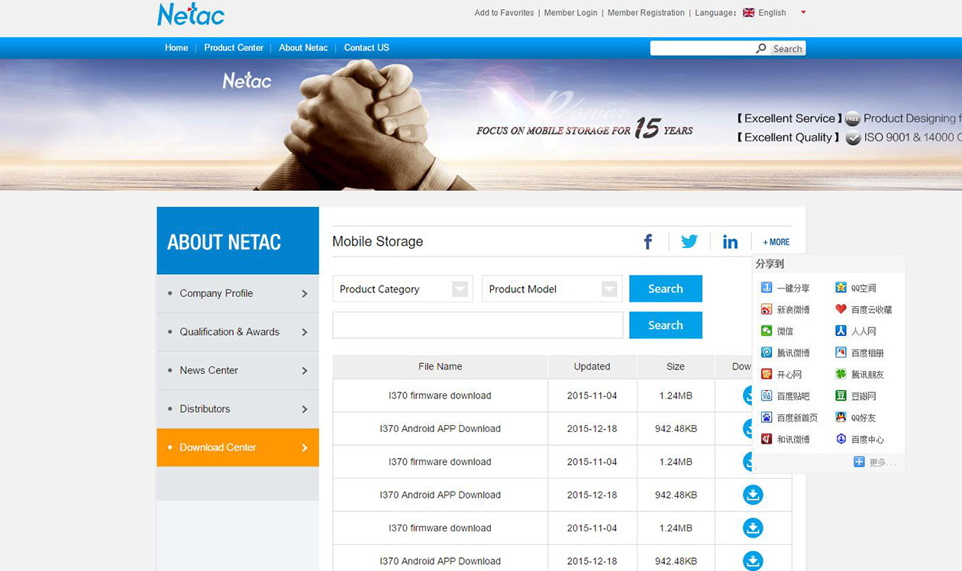The height and width of the screenshot is (571, 962).
Task: Open the Product Model dropdown
Action: [x=552, y=289]
